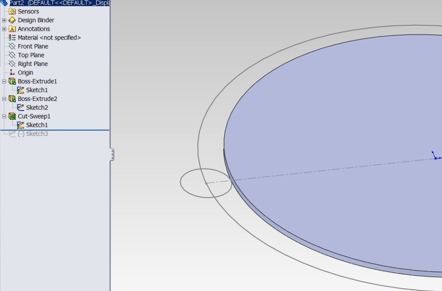
Task: Click the Sketch2 icon
Action: point(20,107)
